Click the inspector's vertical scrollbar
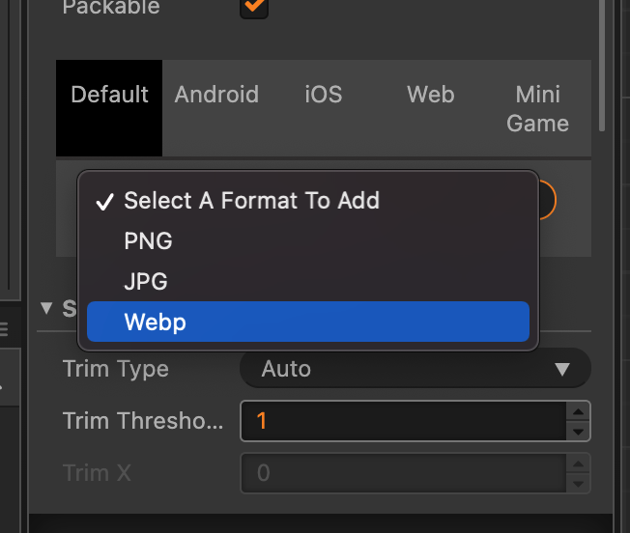 tap(603, 58)
